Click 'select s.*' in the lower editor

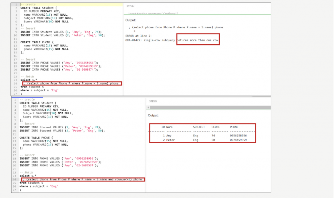(x=28, y=176)
